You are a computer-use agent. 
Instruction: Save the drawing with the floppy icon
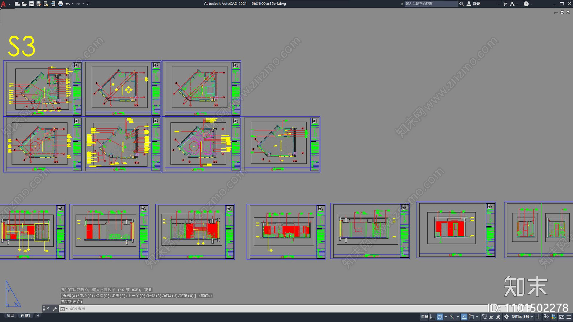(32, 4)
